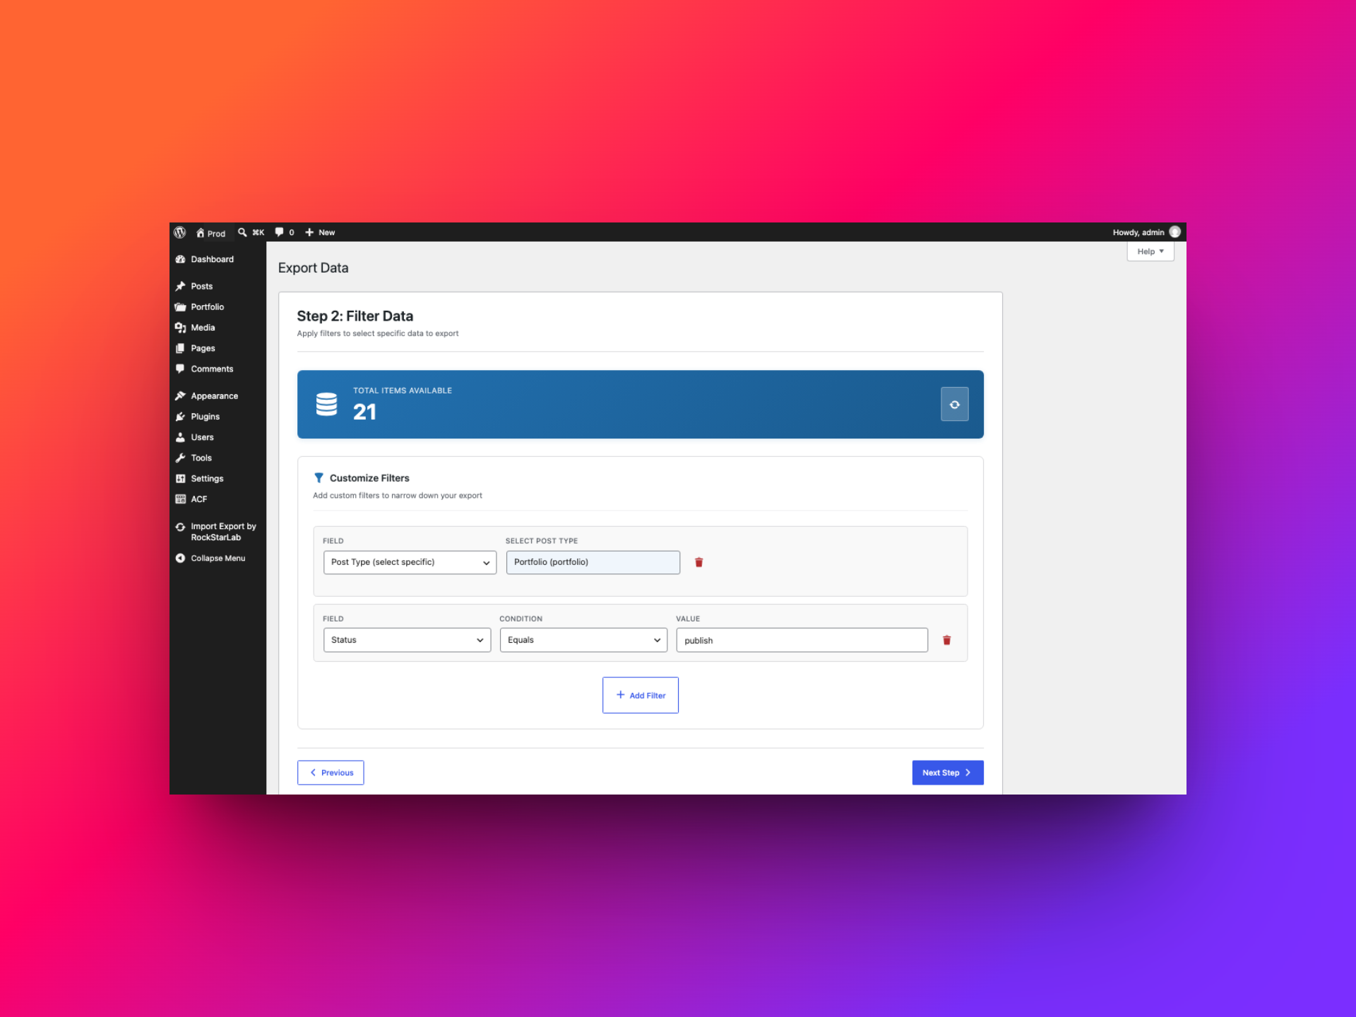Open the Portfolio sidebar item
This screenshot has width=1356, height=1017.
point(218,307)
